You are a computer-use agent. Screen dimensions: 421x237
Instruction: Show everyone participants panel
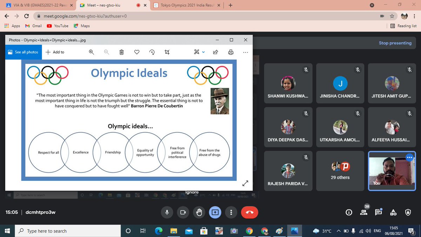tap(363, 212)
